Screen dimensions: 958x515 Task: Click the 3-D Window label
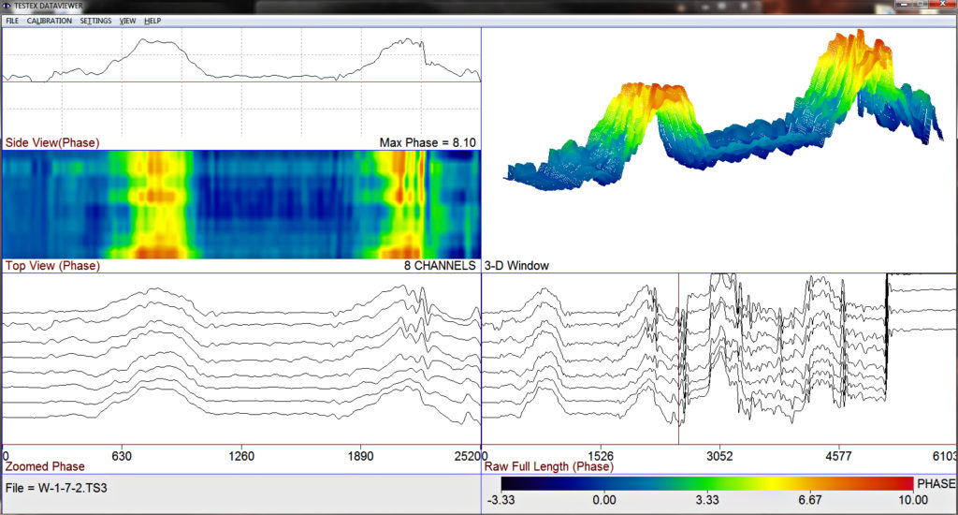[516, 265]
